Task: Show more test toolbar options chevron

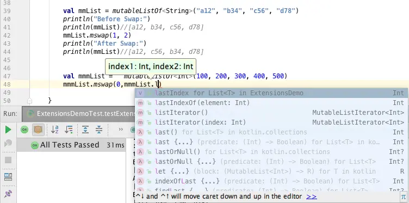Action: pyautogui.click(x=121, y=130)
